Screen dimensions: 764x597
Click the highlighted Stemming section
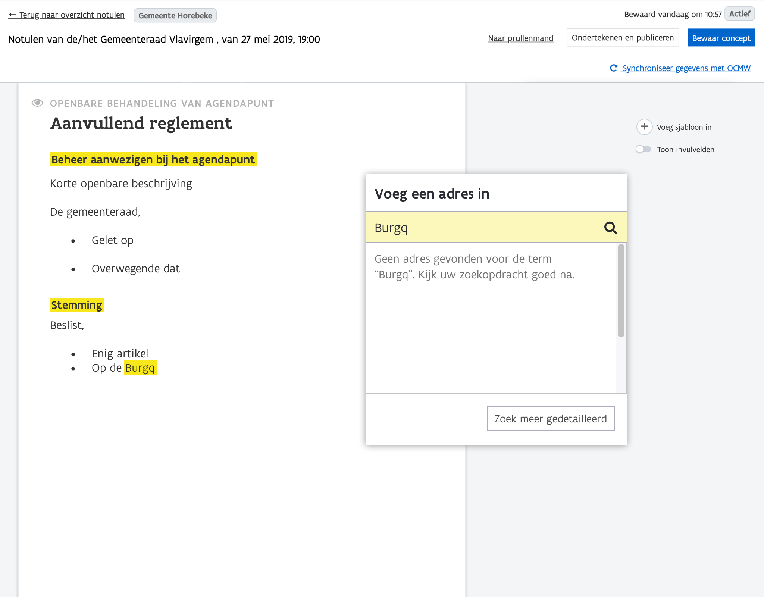pos(77,305)
